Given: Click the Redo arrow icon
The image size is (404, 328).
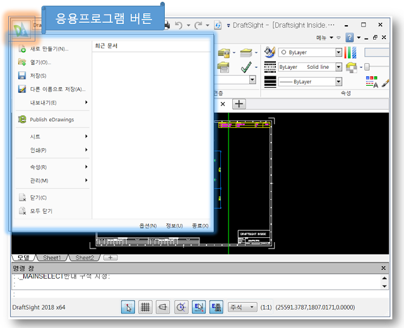Looking at the screenshot, I should click(x=198, y=25).
